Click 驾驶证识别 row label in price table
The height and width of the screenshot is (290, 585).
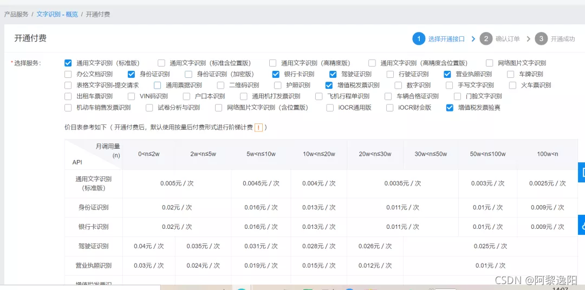94,246
